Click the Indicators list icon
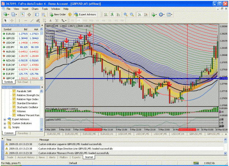Screen dimensions: 229x166 tap(153, 14)
